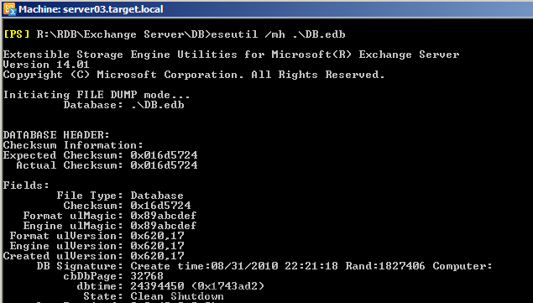Click the R:\RDB\Exchange Server\DB path
This screenshot has width=533, height=303.
pos(123,34)
